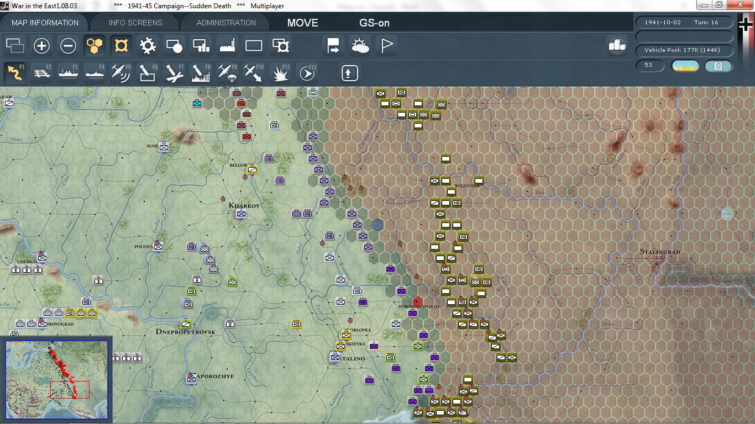This screenshot has width=755, height=424.
Task: Toggle the weather display icon
Action: [x=360, y=46]
